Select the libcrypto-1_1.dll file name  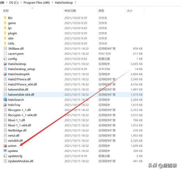tap(19, 110)
